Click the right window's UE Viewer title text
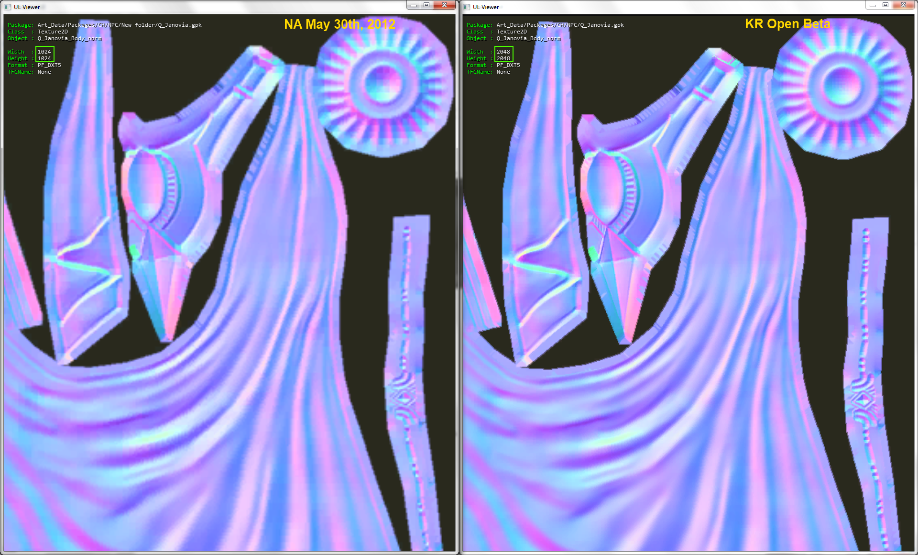The image size is (918, 555). tap(486, 7)
